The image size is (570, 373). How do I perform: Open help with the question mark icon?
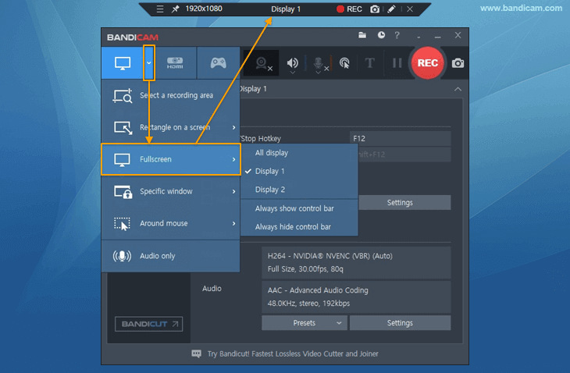point(397,35)
